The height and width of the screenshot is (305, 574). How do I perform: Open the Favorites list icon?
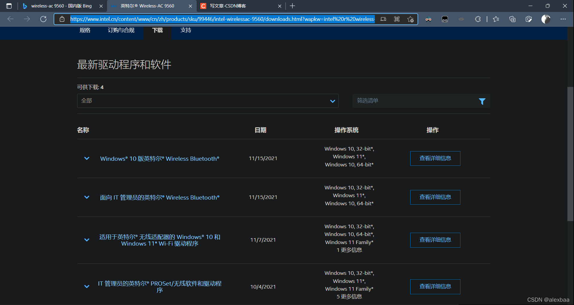496,19
